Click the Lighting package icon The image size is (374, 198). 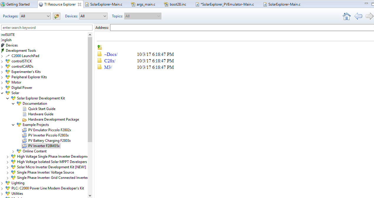tap(8, 183)
